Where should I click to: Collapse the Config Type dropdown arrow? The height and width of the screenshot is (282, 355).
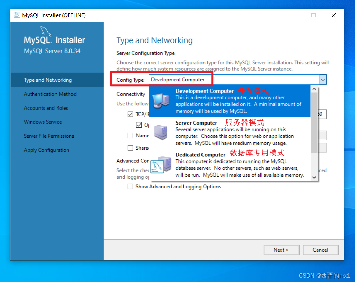323,80
